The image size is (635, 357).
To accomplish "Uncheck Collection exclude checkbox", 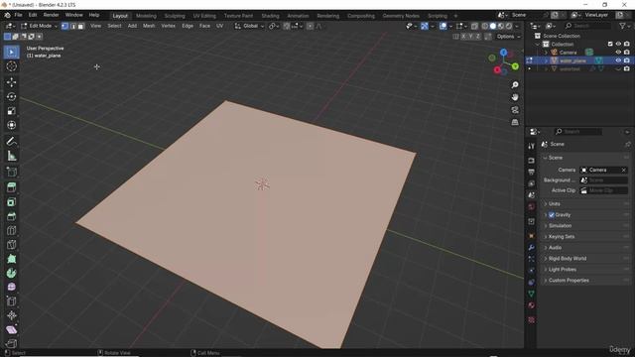I will click(610, 44).
